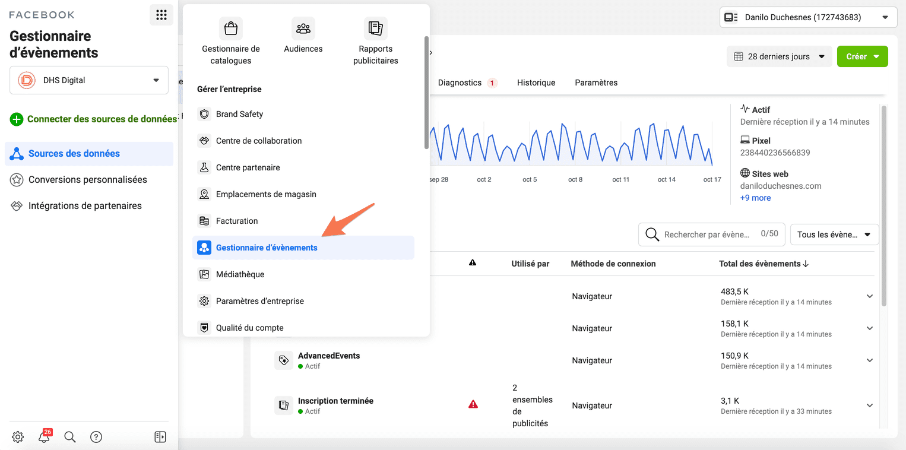906x450 pixels.
Task: Select Conversions personnalisées in sidebar
Action: coord(89,180)
